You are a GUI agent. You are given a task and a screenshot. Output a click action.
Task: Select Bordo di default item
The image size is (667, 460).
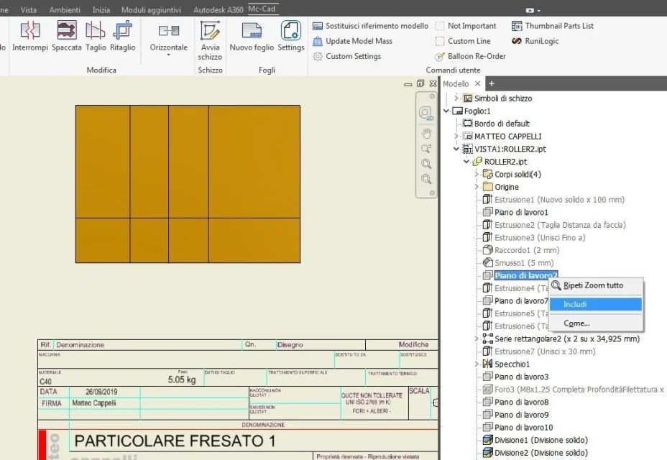coord(497,124)
